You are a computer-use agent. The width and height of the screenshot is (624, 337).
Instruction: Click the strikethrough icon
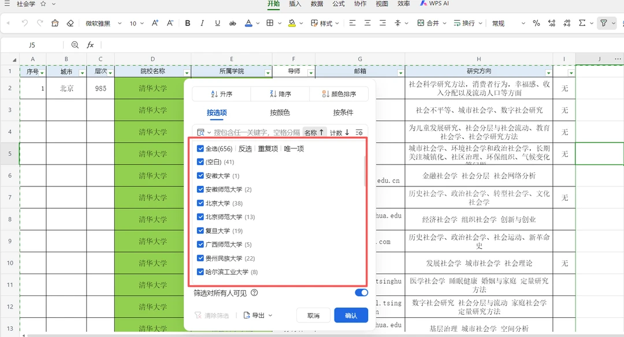point(233,24)
